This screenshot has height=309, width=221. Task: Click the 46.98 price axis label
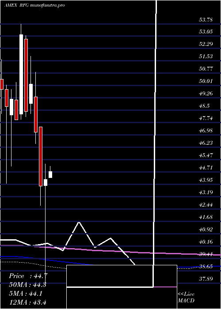pos(206,131)
